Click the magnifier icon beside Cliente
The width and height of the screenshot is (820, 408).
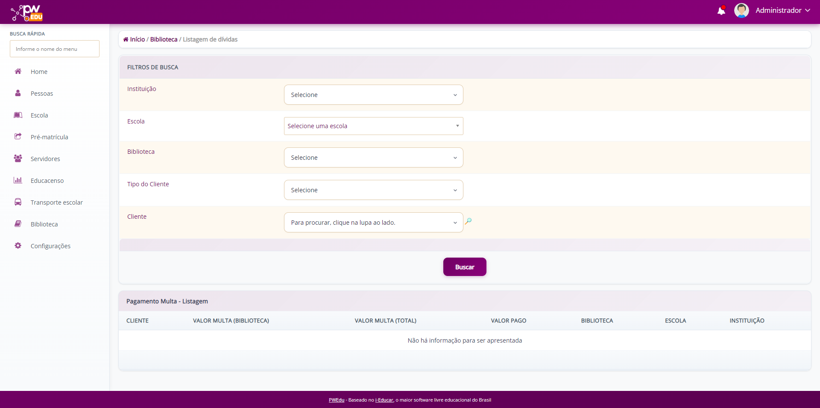pyautogui.click(x=469, y=221)
